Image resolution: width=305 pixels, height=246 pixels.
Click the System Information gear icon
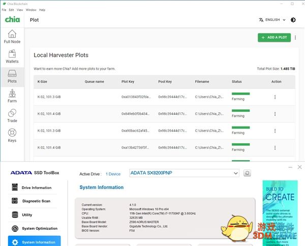[15, 242]
